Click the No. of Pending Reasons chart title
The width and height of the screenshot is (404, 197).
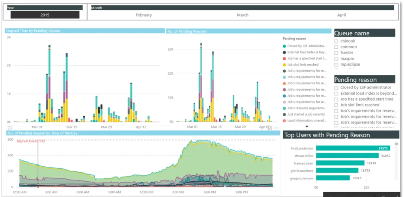(187, 31)
